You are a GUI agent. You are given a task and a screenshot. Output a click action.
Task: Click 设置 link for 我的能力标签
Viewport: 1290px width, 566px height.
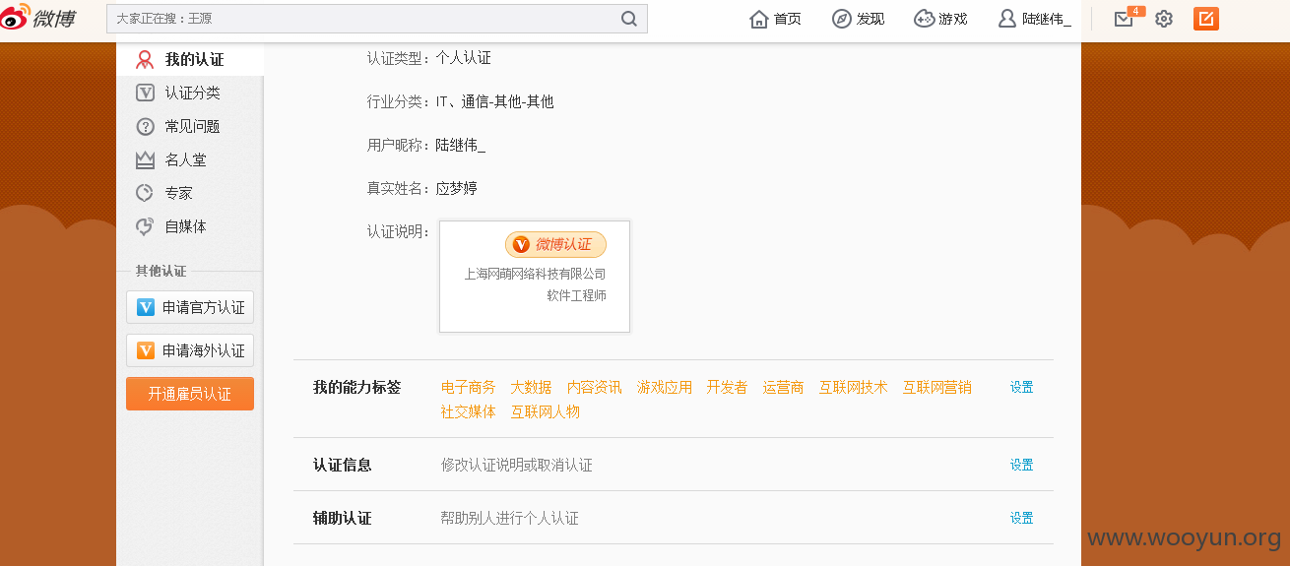point(1021,388)
